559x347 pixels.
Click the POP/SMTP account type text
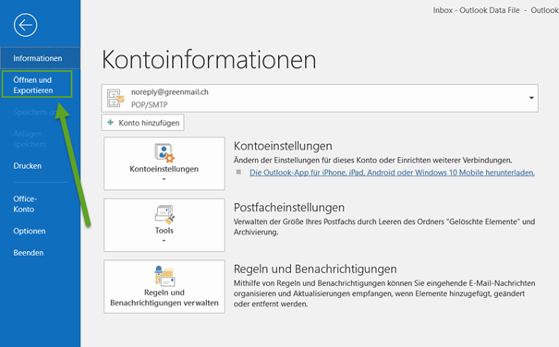pos(150,104)
